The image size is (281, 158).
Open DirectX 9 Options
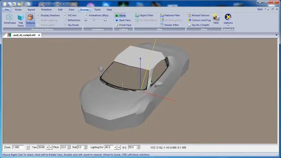point(228,19)
